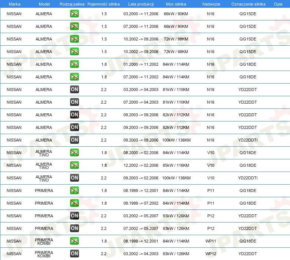Click the Marka column header
This screenshot has height=260, width=290.
coord(14,4)
